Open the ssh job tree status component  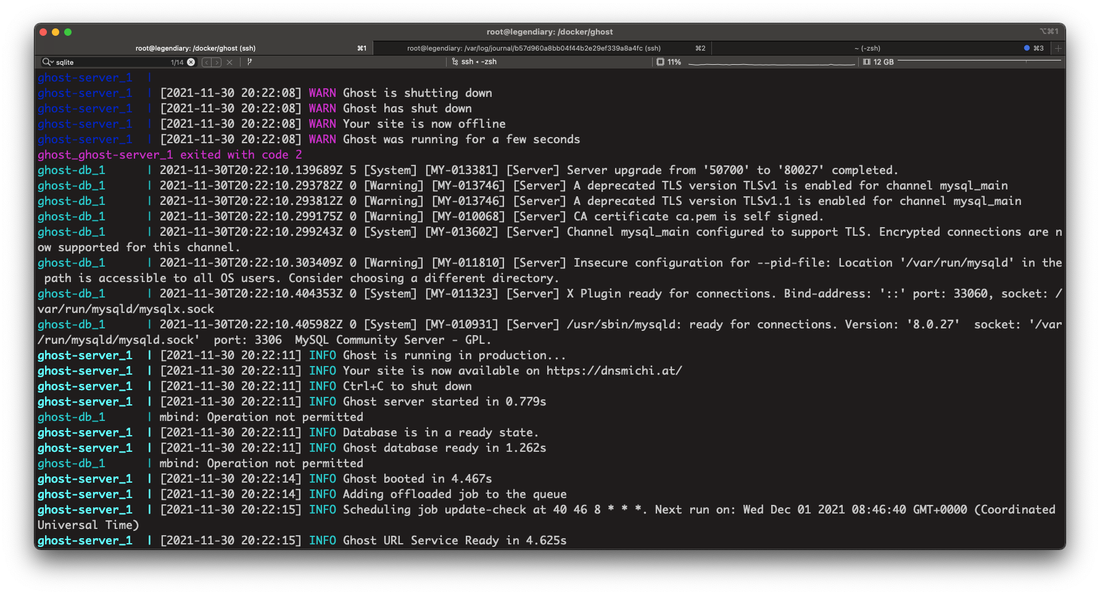pyautogui.click(x=474, y=62)
